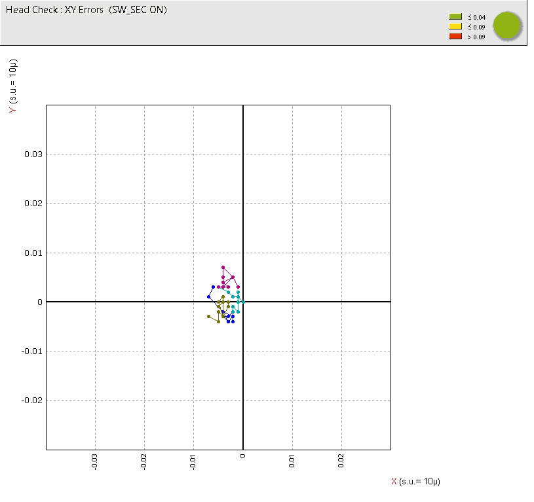
Task: Click the Y axis tick value 0.03
Action: 33,154
